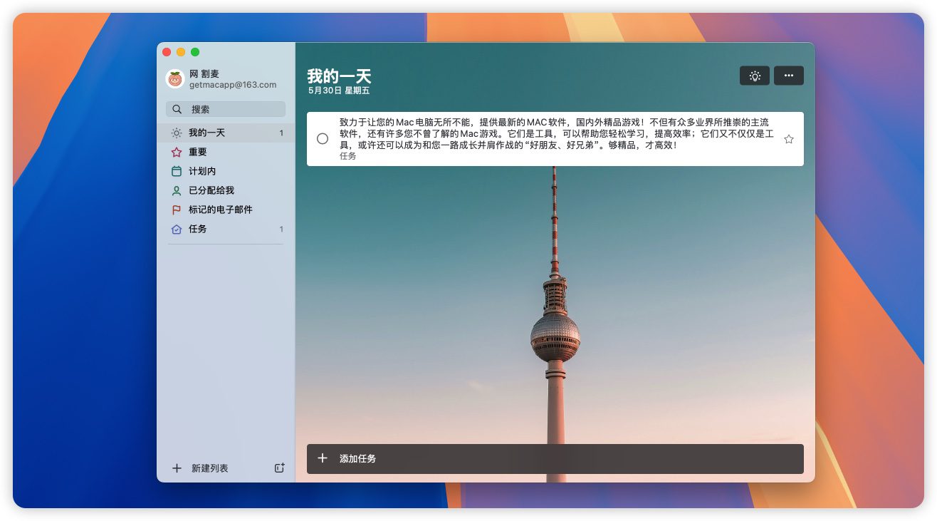
Task: Create a new group with sidebar corner icon
Action: click(x=280, y=468)
